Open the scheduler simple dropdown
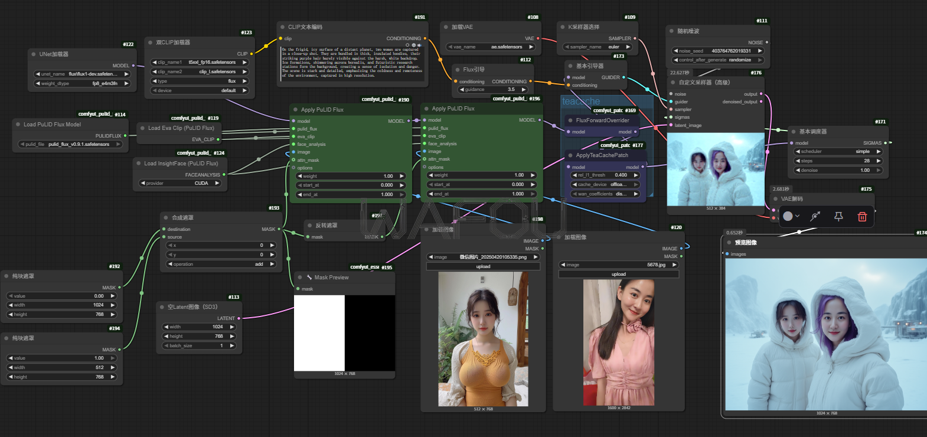Viewport: 927px width, 437px height. pos(838,151)
